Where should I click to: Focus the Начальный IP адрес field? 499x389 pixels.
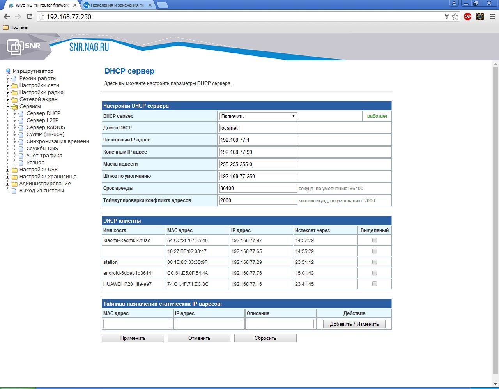point(258,140)
